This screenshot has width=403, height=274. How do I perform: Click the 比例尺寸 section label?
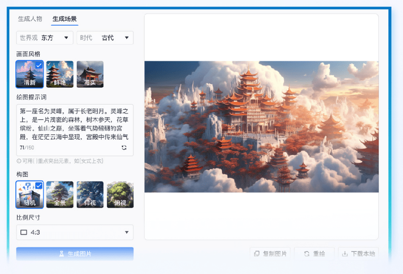click(28, 217)
